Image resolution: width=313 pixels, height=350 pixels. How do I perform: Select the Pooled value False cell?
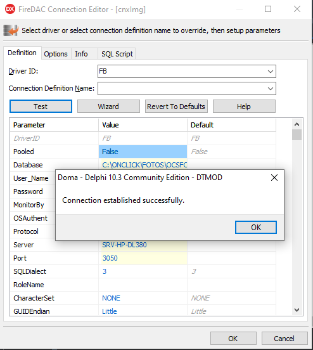(143, 152)
